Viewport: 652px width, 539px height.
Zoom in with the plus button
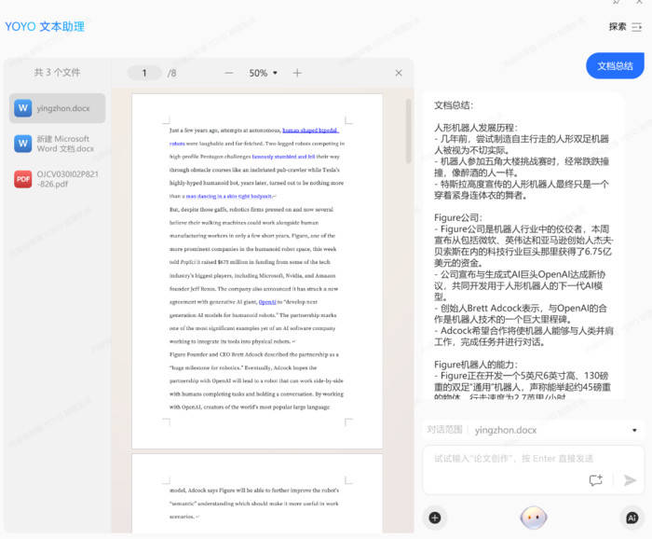point(297,74)
